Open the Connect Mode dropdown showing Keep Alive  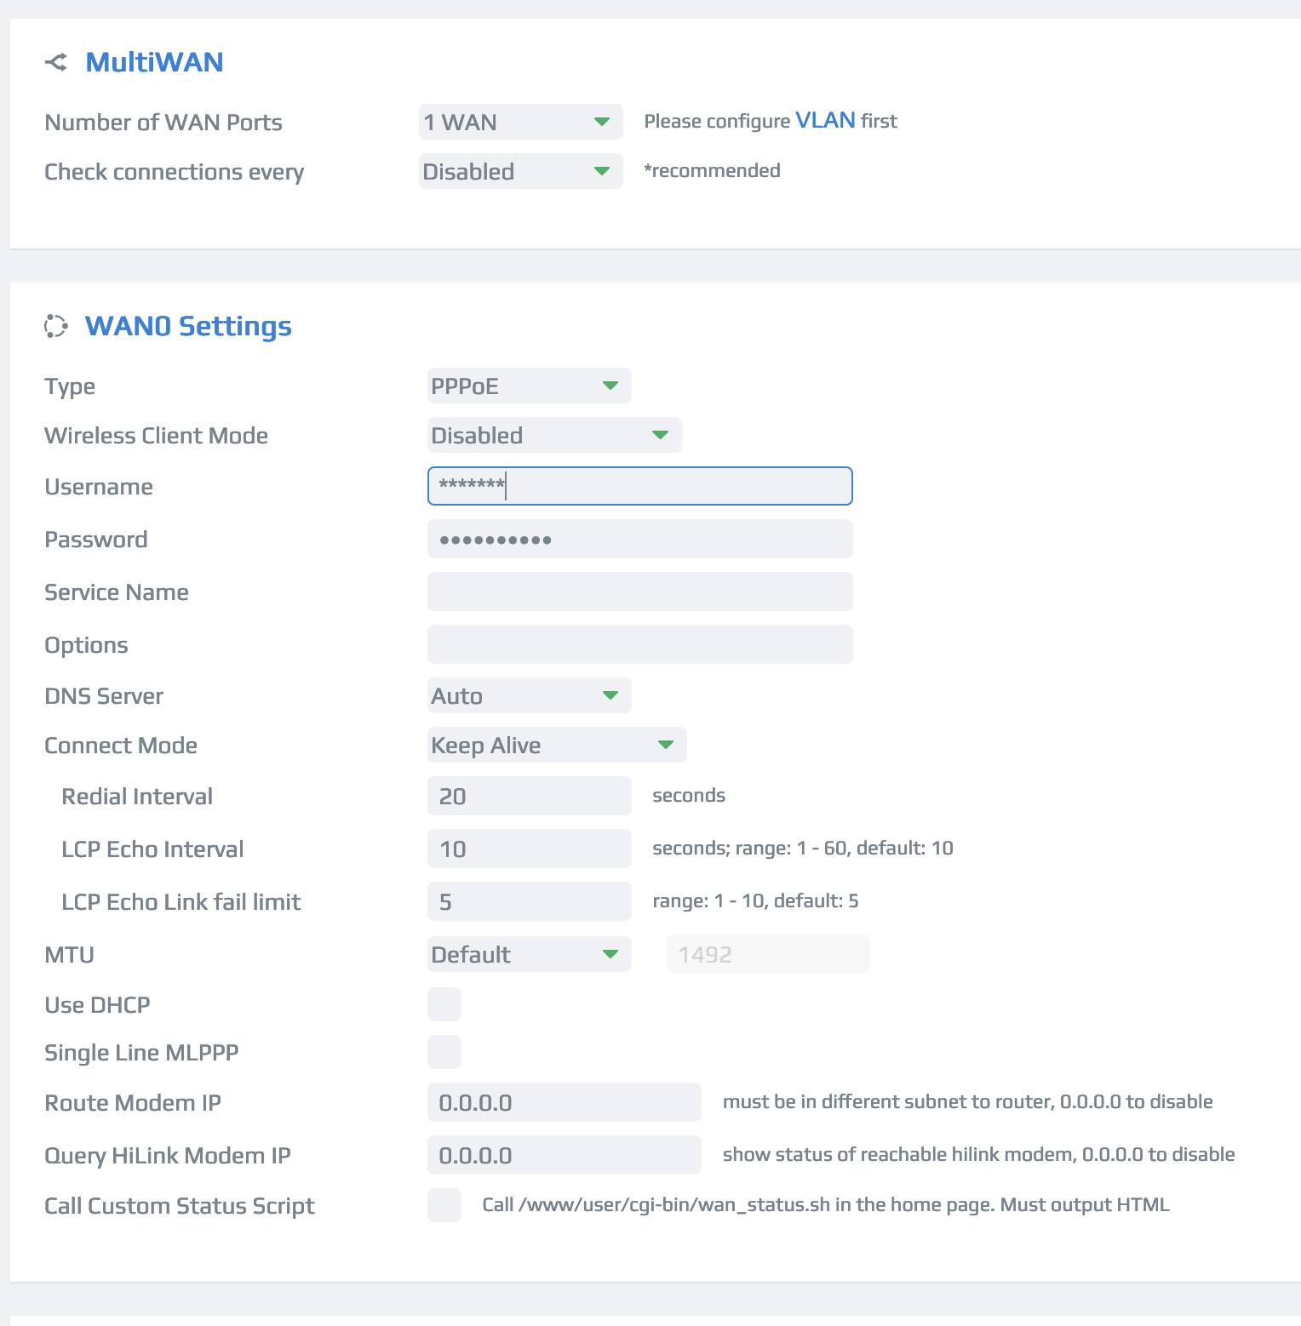(556, 745)
